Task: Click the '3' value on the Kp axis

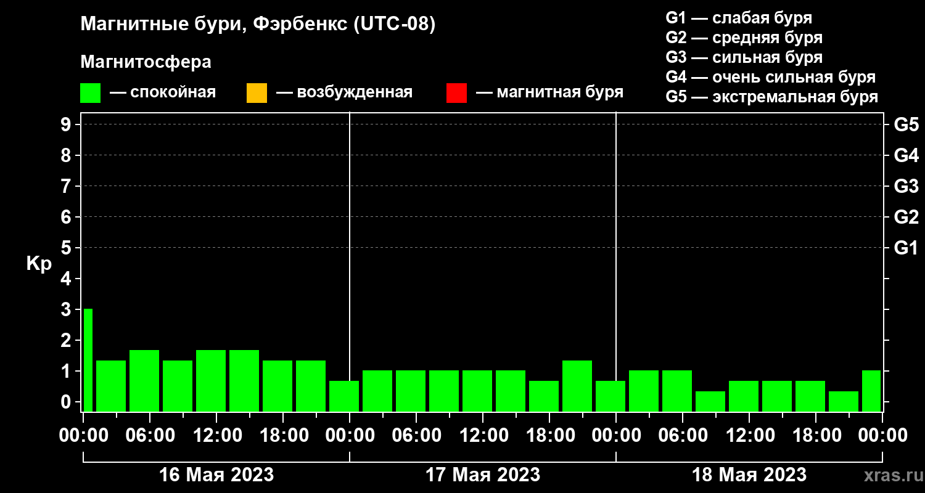Action: pos(67,309)
